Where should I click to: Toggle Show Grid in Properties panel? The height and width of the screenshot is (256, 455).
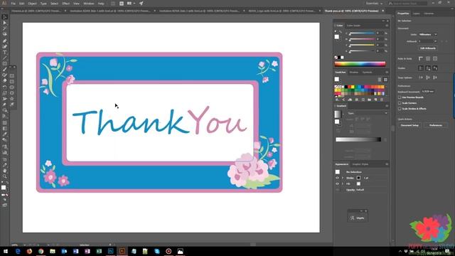pos(428,58)
